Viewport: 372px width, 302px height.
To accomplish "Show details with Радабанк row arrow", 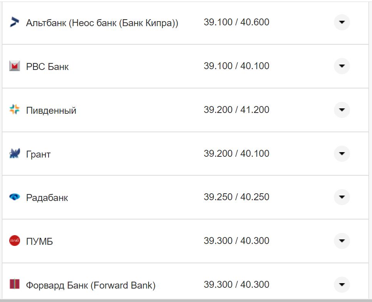I will (x=342, y=197).
